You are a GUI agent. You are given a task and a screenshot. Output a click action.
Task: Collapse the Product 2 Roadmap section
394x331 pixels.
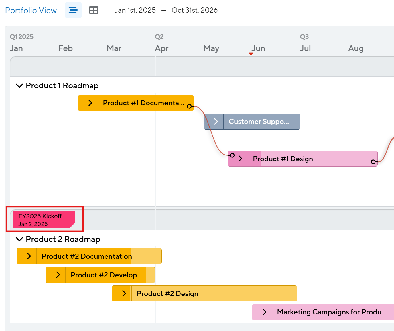(x=19, y=239)
